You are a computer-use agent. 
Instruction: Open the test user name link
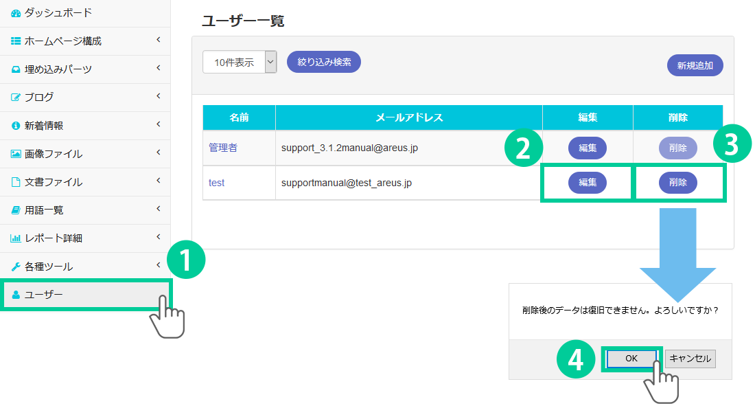(x=217, y=183)
